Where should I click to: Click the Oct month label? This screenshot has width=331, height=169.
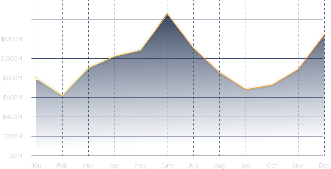click(272, 165)
